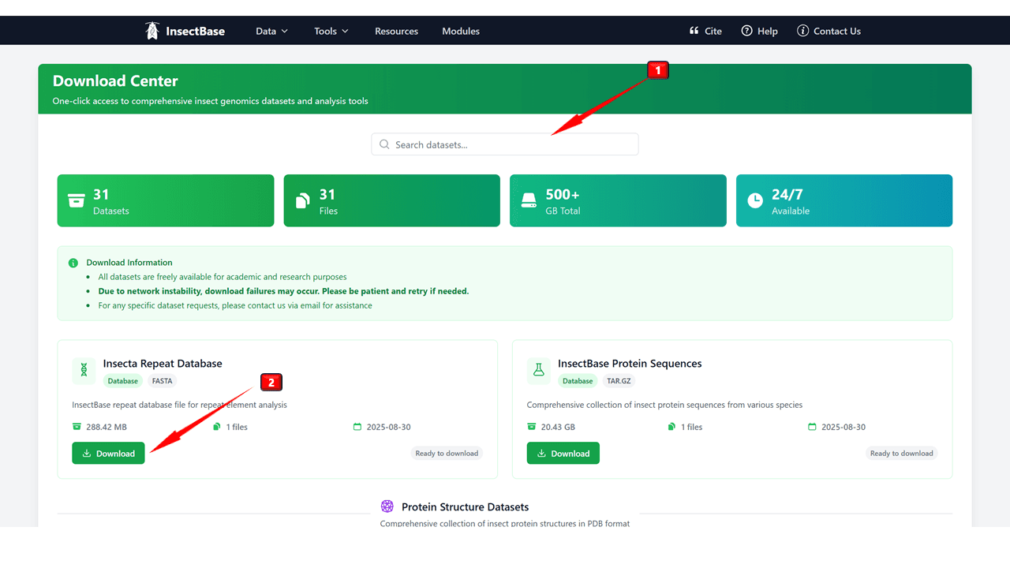Open the Help page link
The height and width of the screenshot is (568, 1010).
(x=759, y=32)
